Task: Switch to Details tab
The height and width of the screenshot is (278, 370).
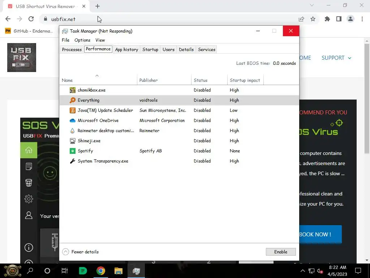Action: tap(186, 50)
